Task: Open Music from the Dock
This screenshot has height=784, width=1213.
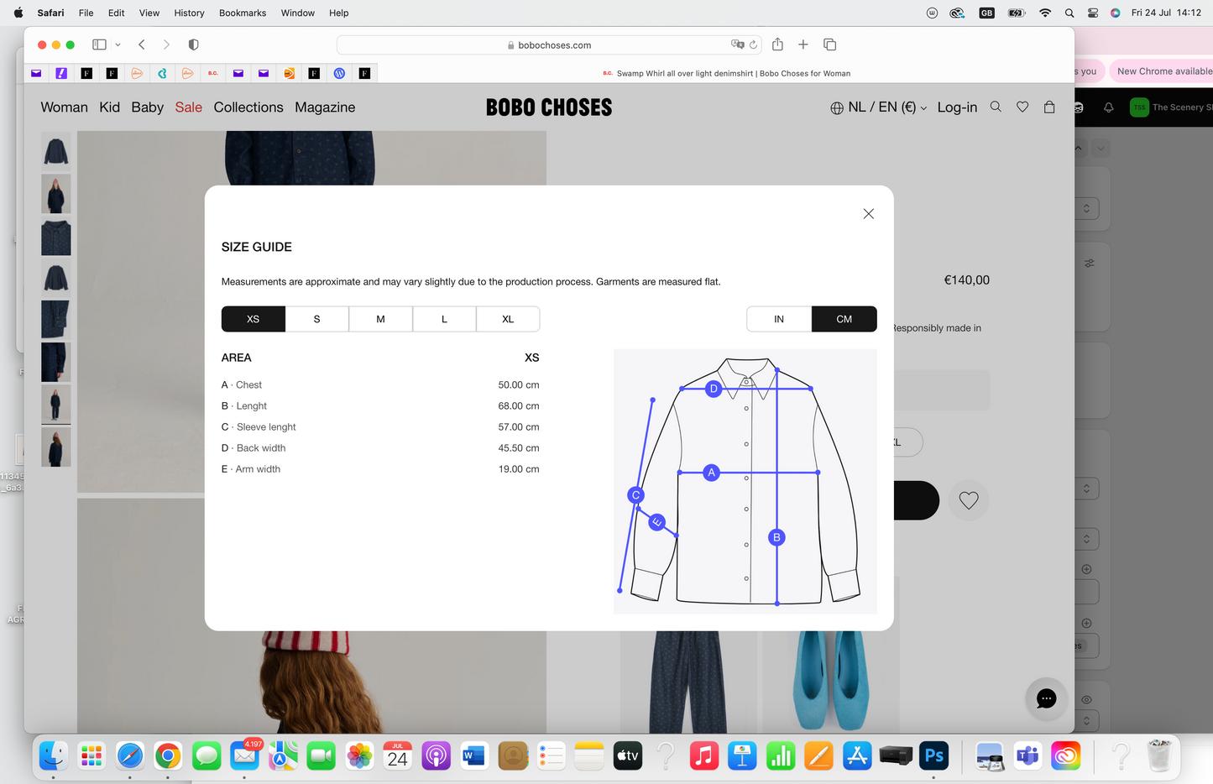Action: tap(704, 756)
